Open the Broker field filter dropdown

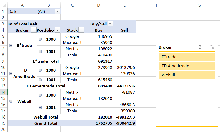pyautogui.click(x=34, y=30)
